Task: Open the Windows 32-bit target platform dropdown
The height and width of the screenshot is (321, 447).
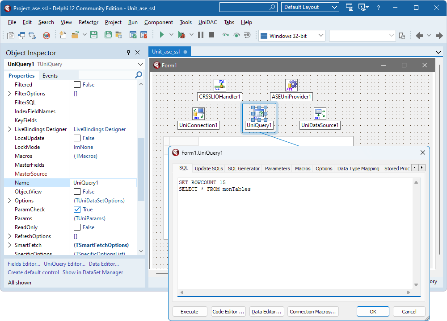Action: (x=320, y=34)
